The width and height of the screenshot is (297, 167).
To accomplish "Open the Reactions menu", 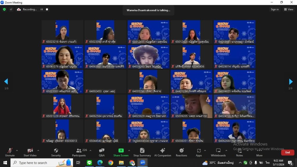I will [182, 152].
